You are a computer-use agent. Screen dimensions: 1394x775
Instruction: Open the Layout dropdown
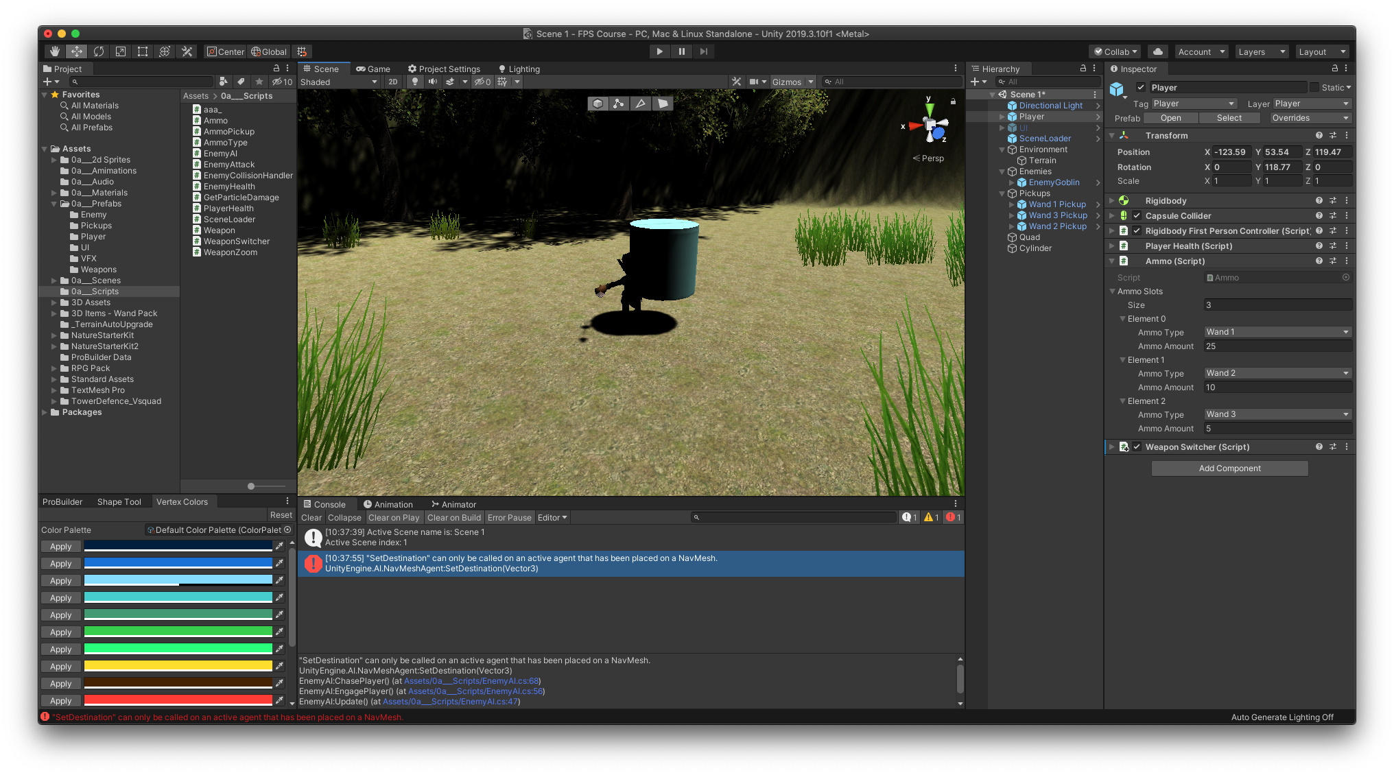pyautogui.click(x=1322, y=51)
